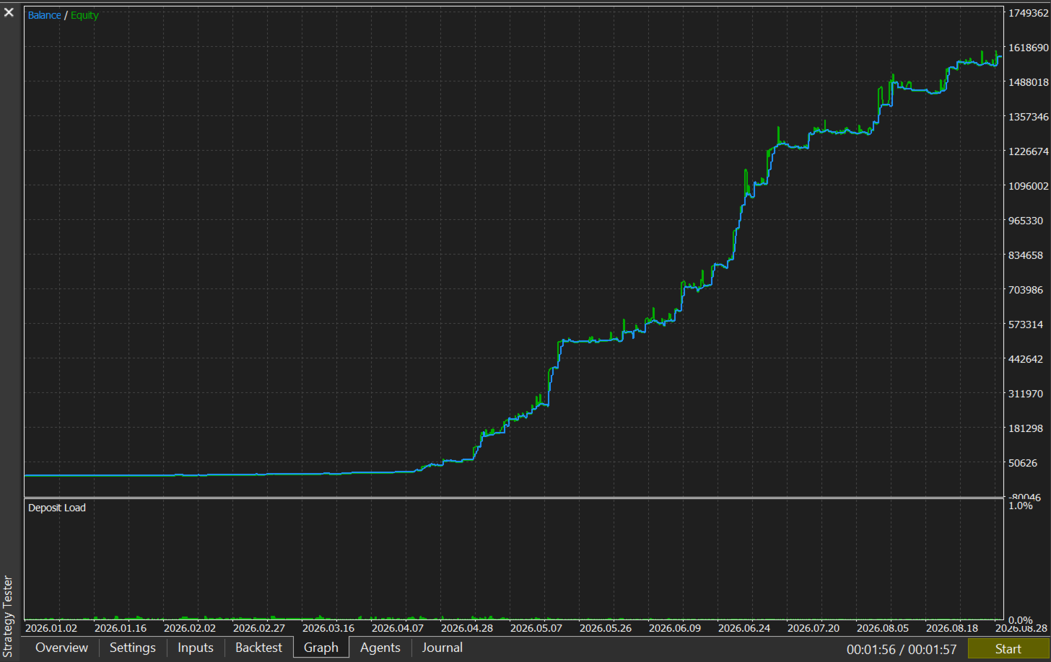The height and width of the screenshot is (662, 1051).
Task: Click the Deposit Load panel label
Action: tap(57, 508)
